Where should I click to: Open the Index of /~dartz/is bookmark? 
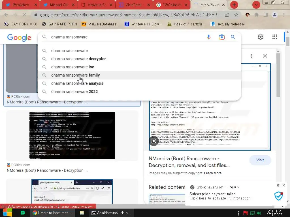[x=187, y=24]
